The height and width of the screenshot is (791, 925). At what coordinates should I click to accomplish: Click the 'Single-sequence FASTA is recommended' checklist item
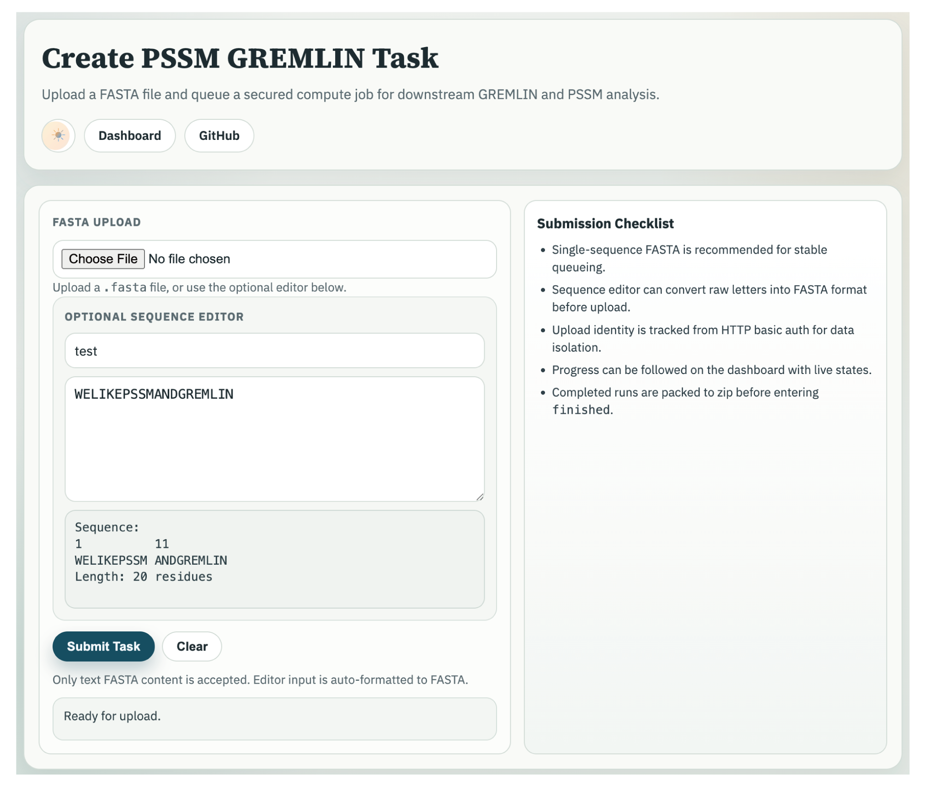point(689,258)
